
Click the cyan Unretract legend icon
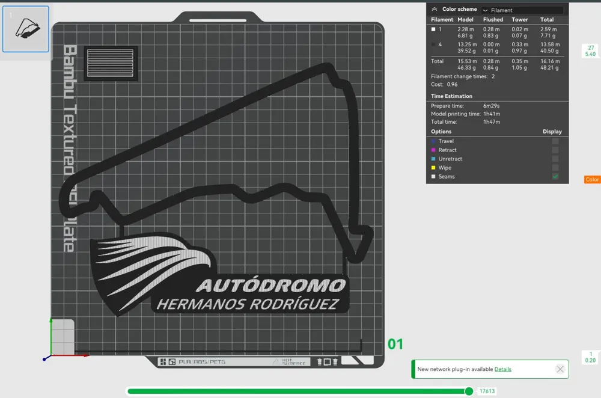(x=433, y=158)
